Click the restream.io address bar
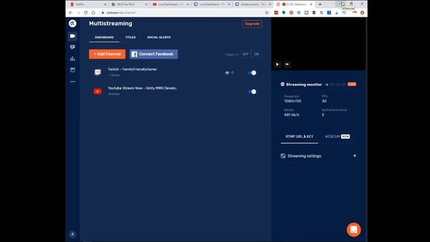This screenshot has height=242, width=430. click(x=181, y=13)
